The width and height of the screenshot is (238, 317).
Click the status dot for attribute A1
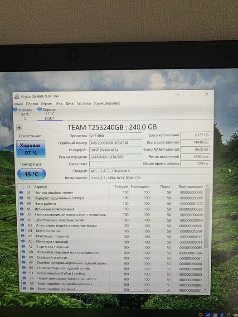coord(22,220)
